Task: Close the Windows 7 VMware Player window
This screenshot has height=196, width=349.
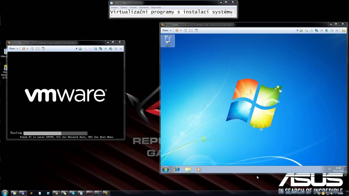Action: [343, 24]
